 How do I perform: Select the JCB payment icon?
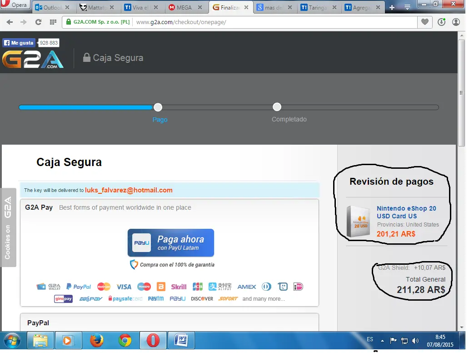(x=198, y=287)
